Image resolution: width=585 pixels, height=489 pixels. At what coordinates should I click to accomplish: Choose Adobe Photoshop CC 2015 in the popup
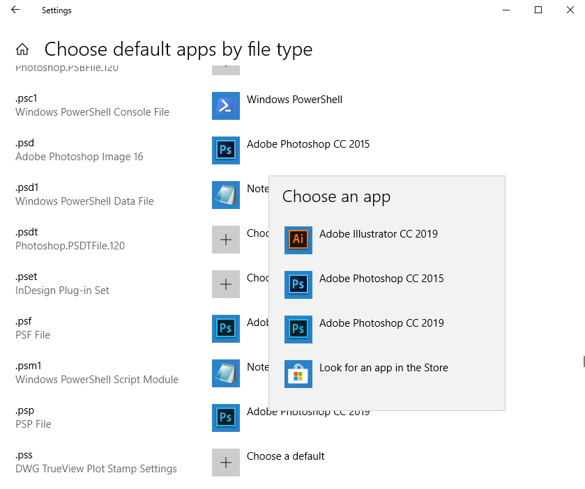[381, 279]
